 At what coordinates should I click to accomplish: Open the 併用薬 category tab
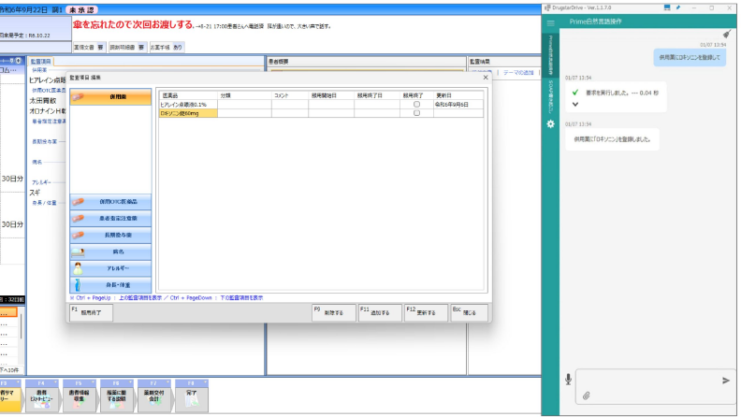[x=110, y=97]
